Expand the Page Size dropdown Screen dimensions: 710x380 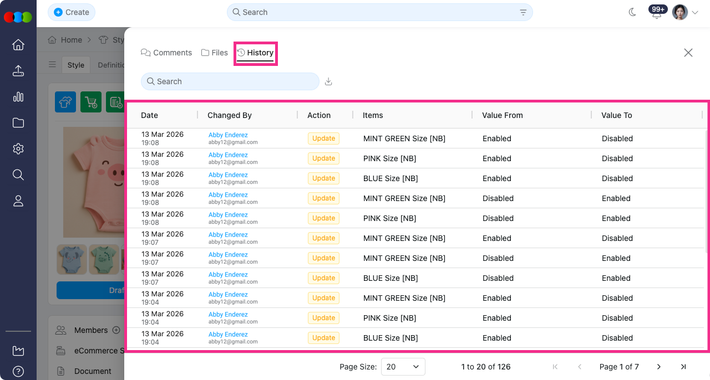coord(403,367)
